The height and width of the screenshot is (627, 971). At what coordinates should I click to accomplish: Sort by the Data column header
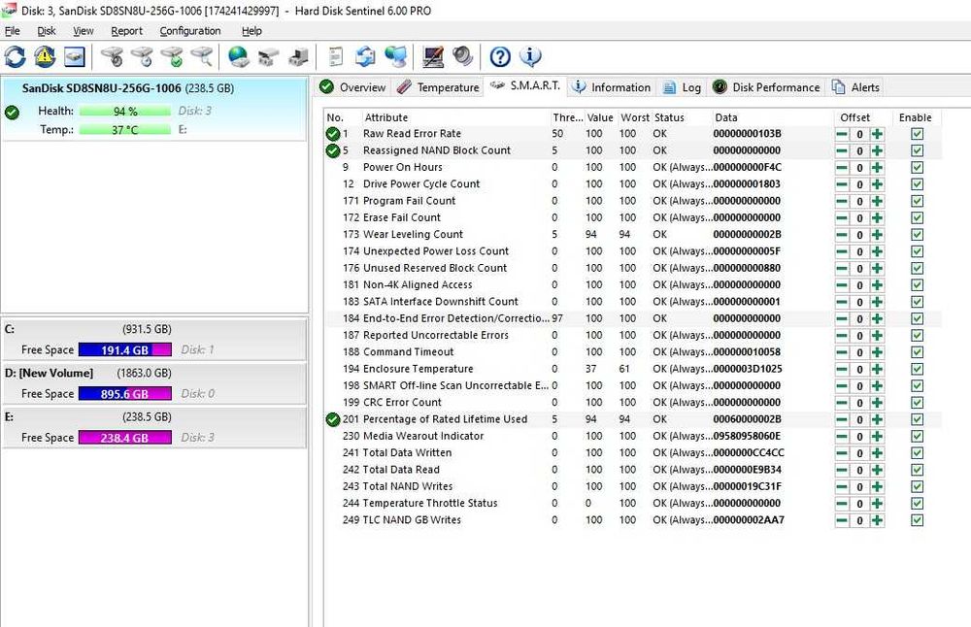772,117
